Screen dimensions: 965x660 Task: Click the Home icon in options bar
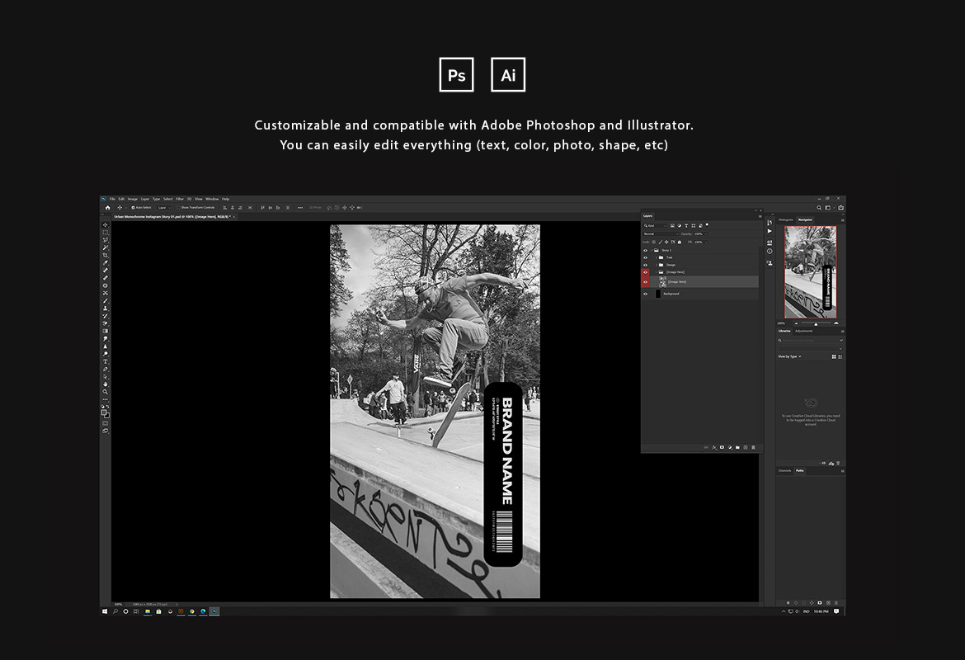tap(107, 208)
